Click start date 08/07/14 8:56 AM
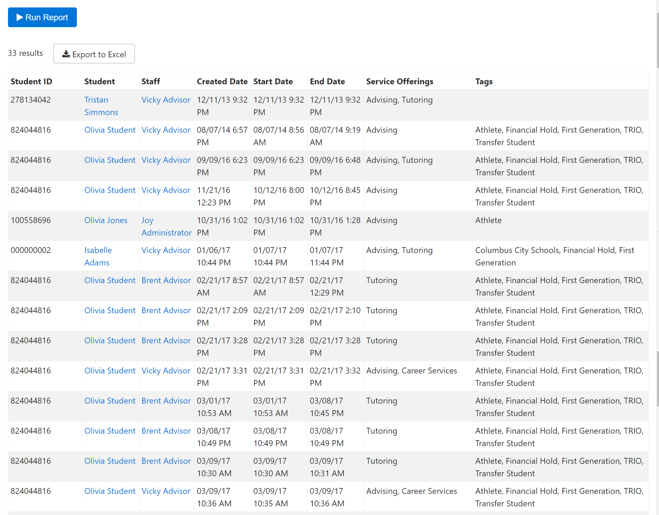This screenshot has width=659, height=515. [279, 136]
